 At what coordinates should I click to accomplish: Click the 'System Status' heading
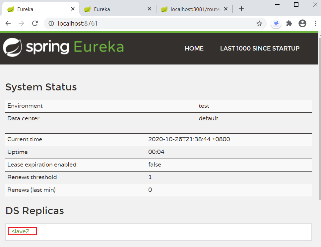pos(41,87)
